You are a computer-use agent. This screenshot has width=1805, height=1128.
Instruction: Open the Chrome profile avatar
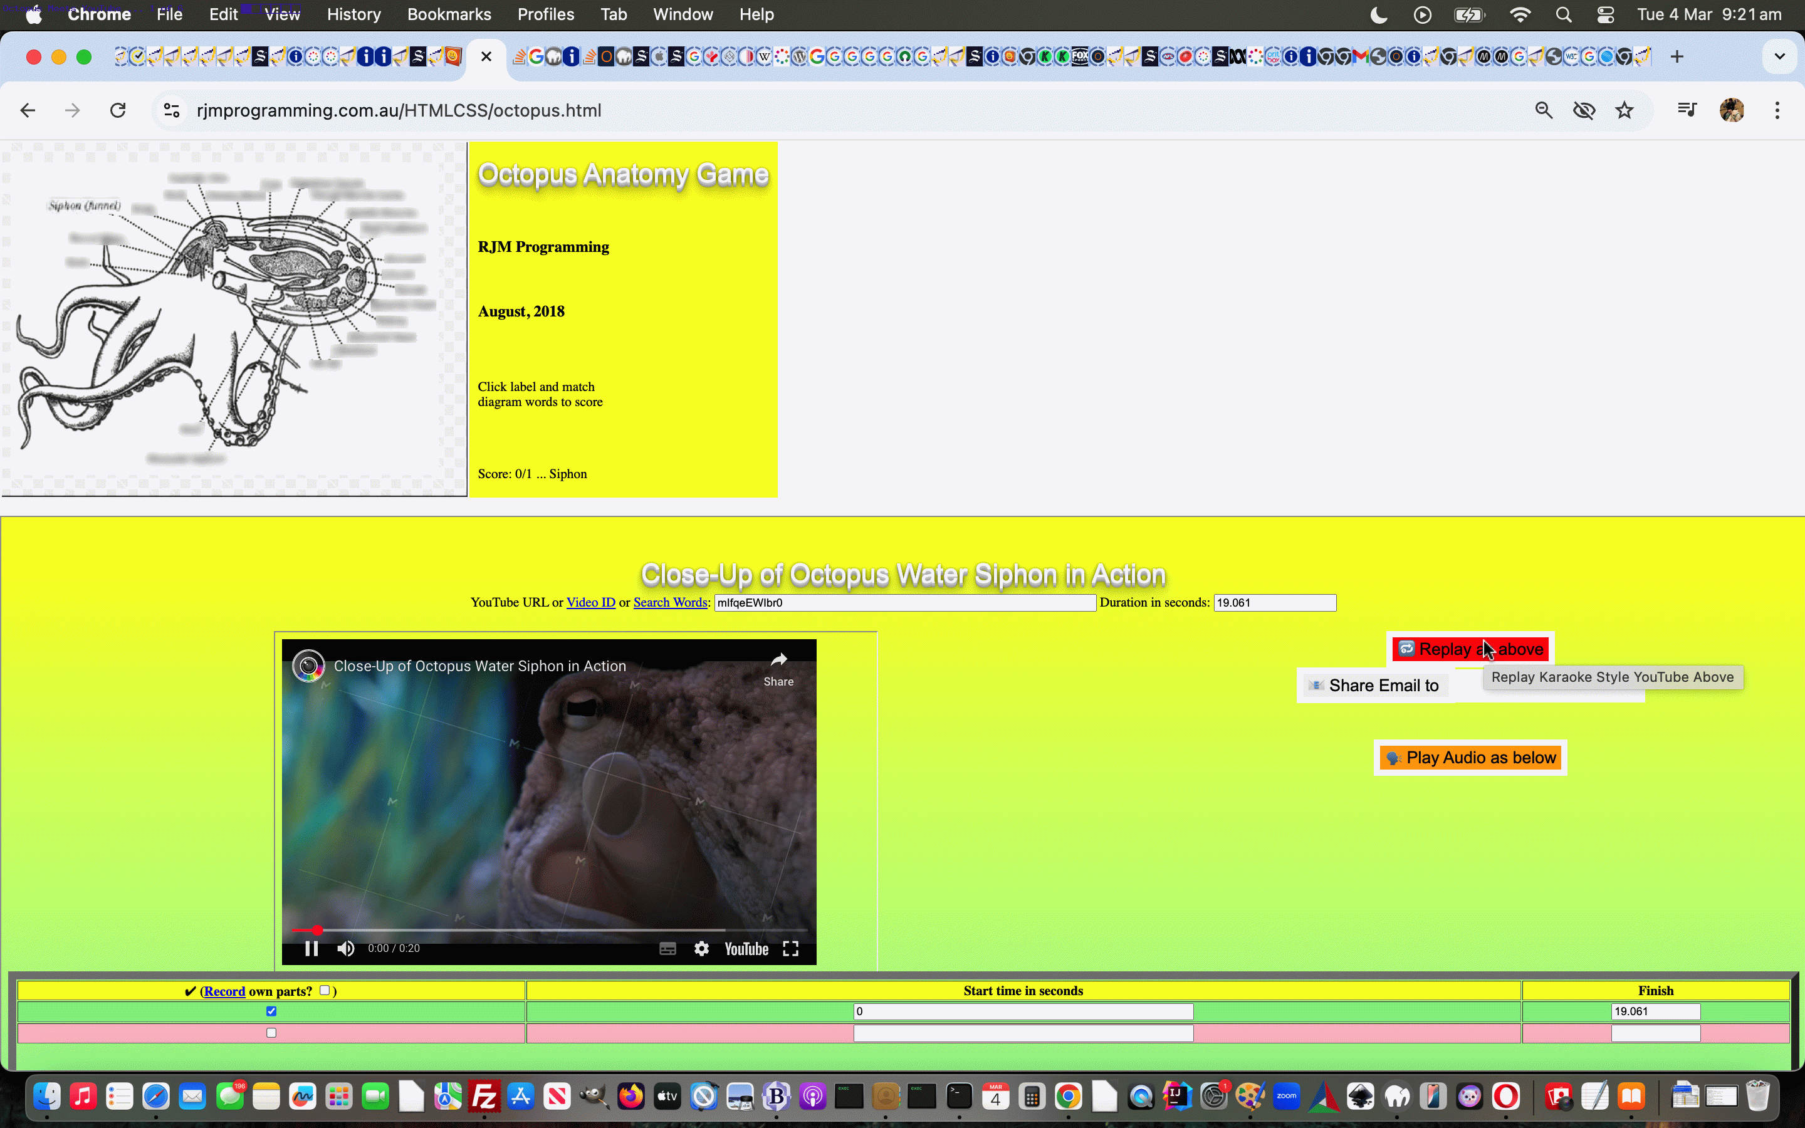click(1731, 110)
